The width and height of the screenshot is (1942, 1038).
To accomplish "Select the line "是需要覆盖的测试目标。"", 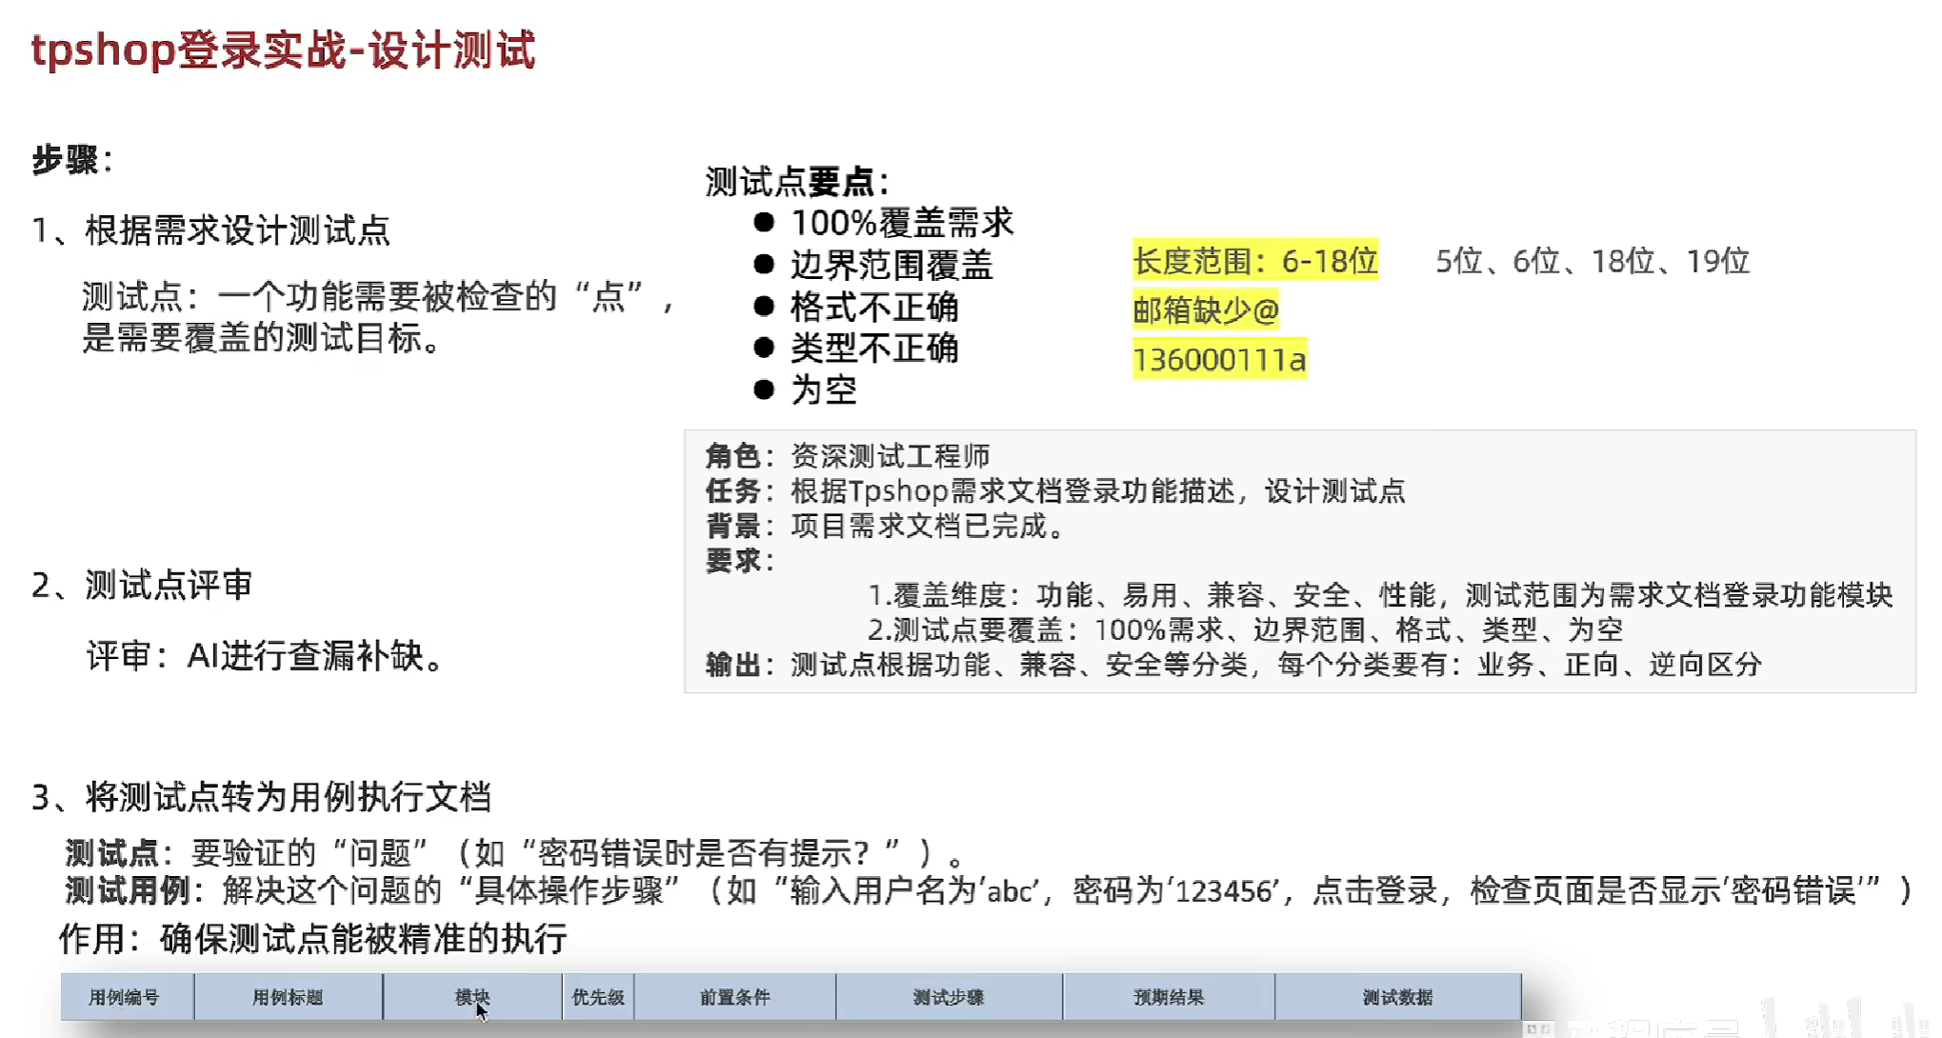I will tap(261, 338).
